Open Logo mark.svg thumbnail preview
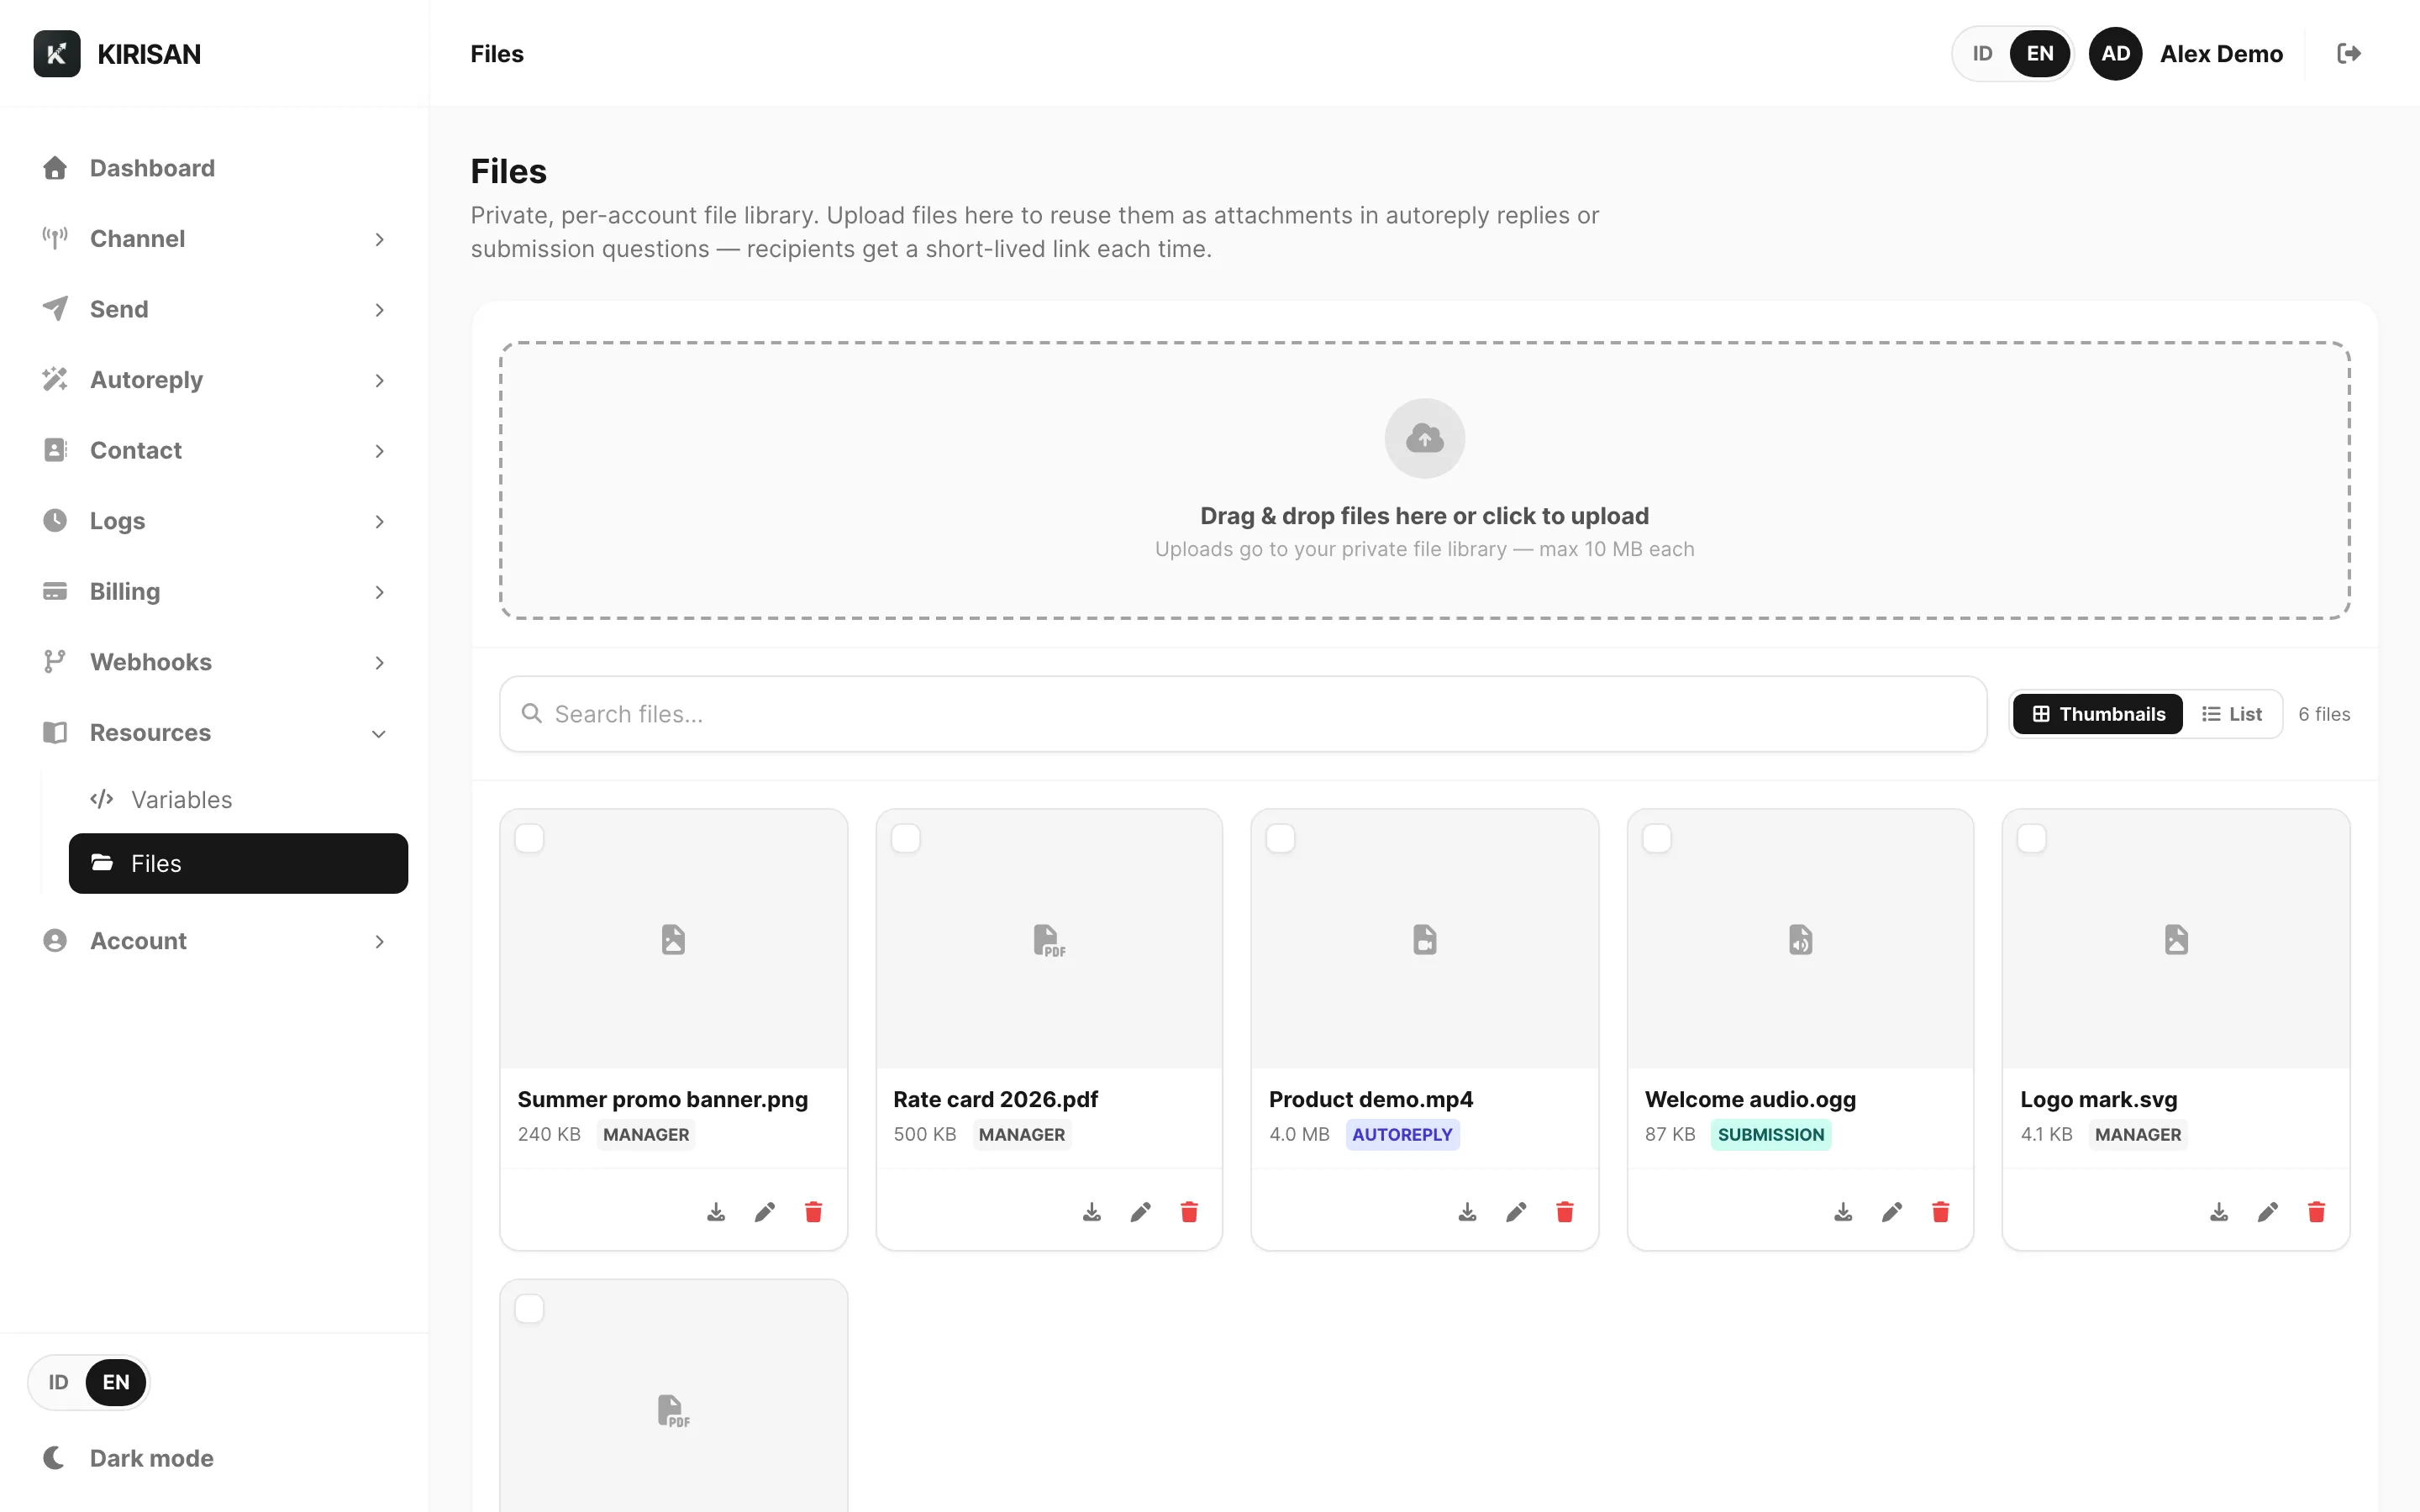 tap(2175, 939)
